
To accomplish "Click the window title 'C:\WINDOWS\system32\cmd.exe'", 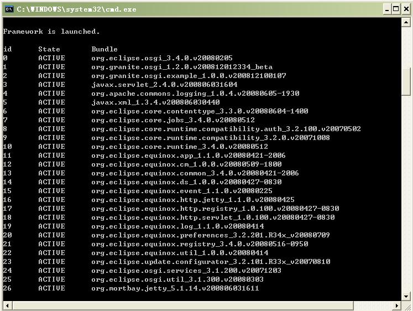I will tap(76, 9).
